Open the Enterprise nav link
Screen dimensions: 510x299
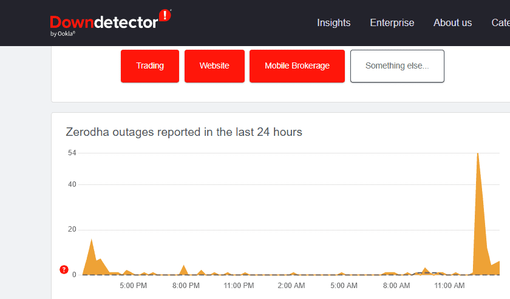click(392, 22)
